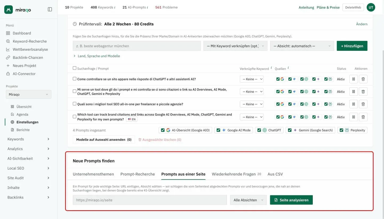Open the Aus CSV tab
Viewport: 384px width, 219px height.
click(x=275, y=174)
